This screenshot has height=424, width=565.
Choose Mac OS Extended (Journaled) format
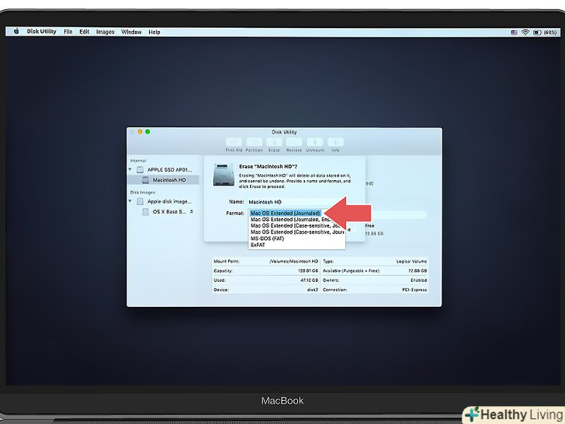click(286, 213)
